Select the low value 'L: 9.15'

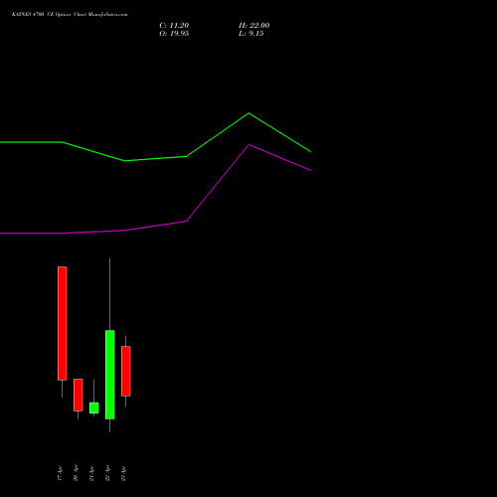(x=250, y=34)
